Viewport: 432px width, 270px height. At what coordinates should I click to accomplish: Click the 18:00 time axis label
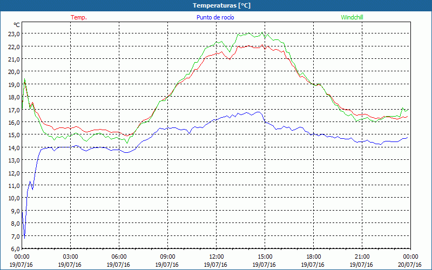click(x=314, y=257)
